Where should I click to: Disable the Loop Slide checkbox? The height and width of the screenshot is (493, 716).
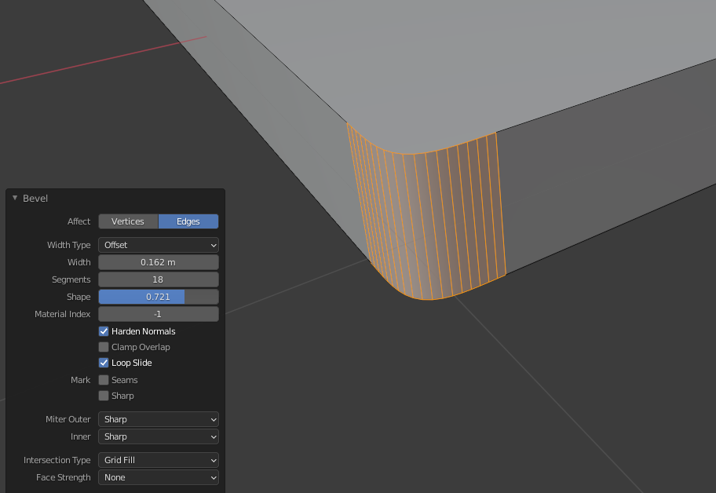pos(104,363)
